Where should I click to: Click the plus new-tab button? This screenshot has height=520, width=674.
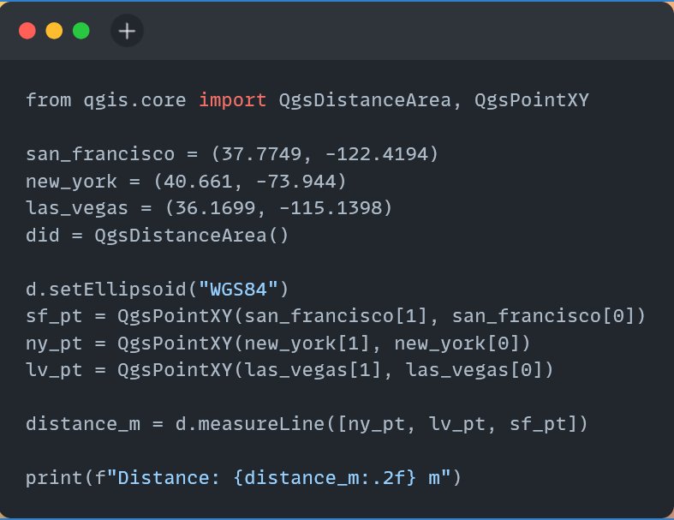[127, 31]
